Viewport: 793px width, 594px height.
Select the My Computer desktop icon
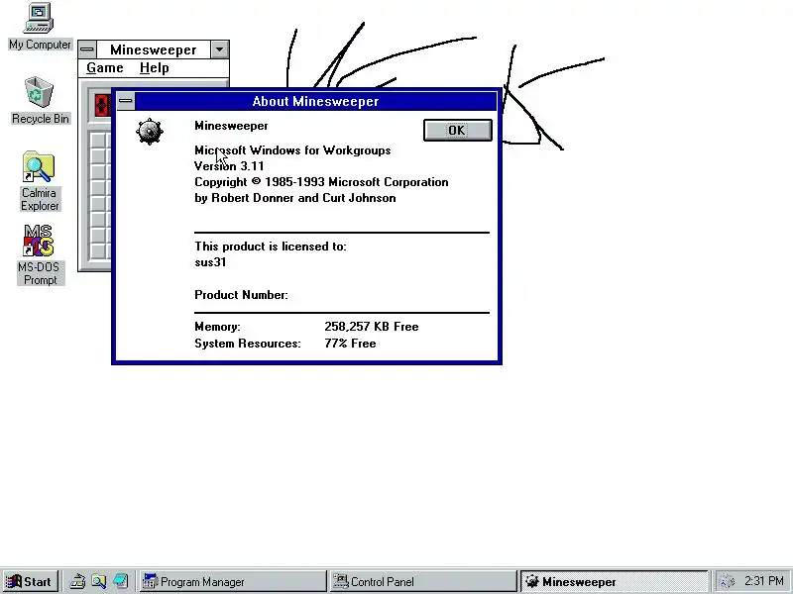click(x=40, y=27)
